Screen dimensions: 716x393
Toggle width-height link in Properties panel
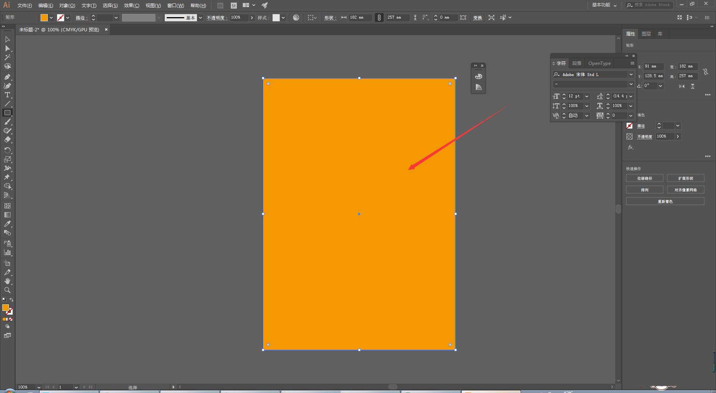705,72
